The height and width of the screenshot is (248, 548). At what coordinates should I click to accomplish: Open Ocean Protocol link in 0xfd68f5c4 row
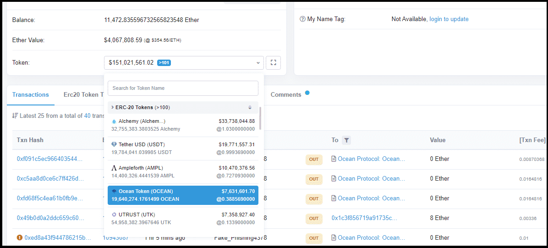click(x=372, y=198)
